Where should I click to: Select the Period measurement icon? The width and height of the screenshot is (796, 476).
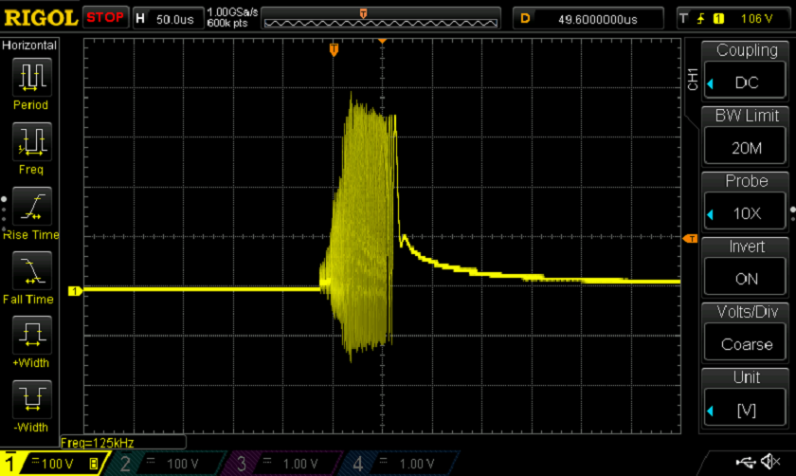tap(31, 76)
